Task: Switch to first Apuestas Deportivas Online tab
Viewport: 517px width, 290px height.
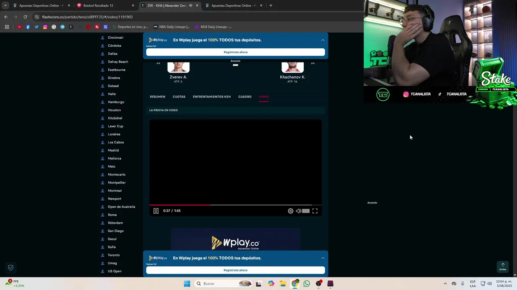Action: [41, 6]
